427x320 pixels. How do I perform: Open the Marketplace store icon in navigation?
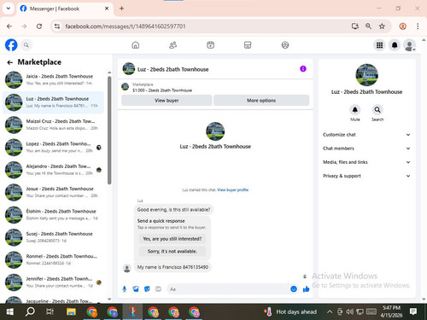click(248, 45)
